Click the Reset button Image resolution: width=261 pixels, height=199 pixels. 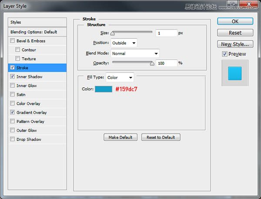[x=235, y=33]
